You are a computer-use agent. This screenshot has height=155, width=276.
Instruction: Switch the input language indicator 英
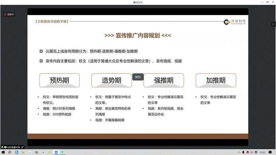pyautogui.click(x=256, y=152)
